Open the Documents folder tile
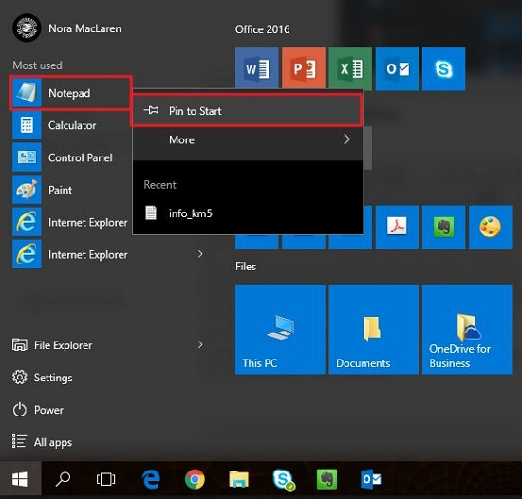Screen dimensions: 522x499 coord(374,329)
